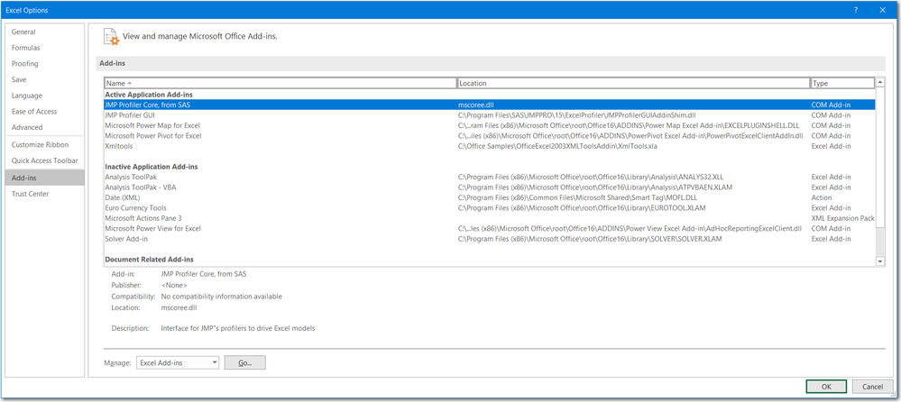Open the Proofing options category
The width and height of the screenshot is (901, 402).
(45, 64)
